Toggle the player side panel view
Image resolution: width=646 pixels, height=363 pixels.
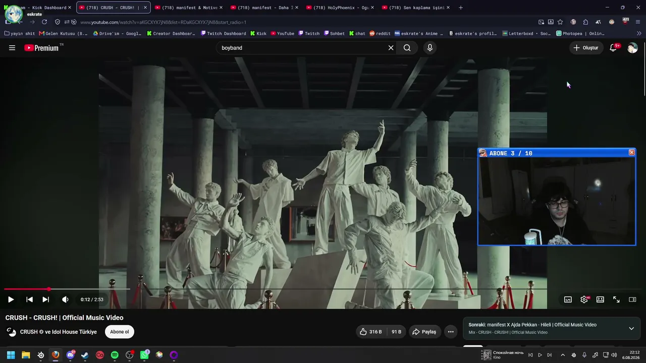click(x=632, y=299)
